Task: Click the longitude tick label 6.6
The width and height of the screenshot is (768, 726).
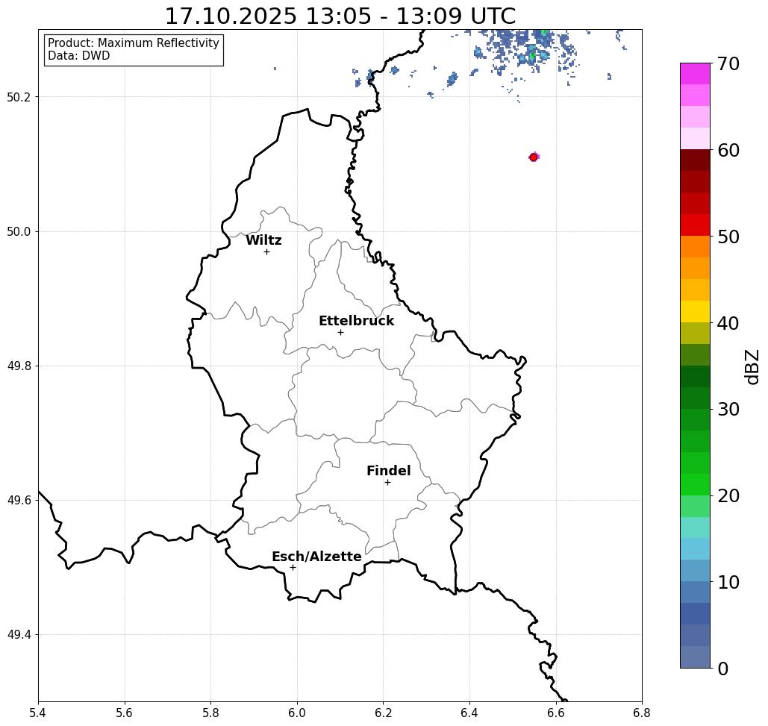Action: (555, 713)
